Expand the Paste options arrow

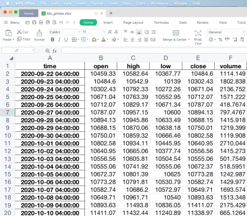click(14, 39)
